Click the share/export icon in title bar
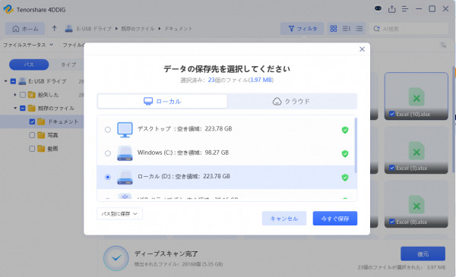Screen dimensions: 456x277 point(391,9)
